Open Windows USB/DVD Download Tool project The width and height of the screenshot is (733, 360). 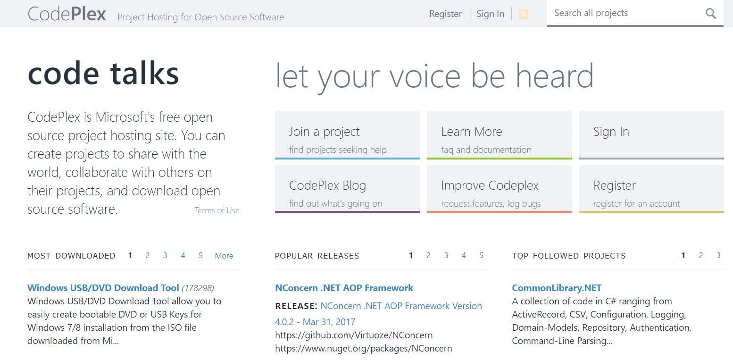pyautogui.click(x=103, y=288)
